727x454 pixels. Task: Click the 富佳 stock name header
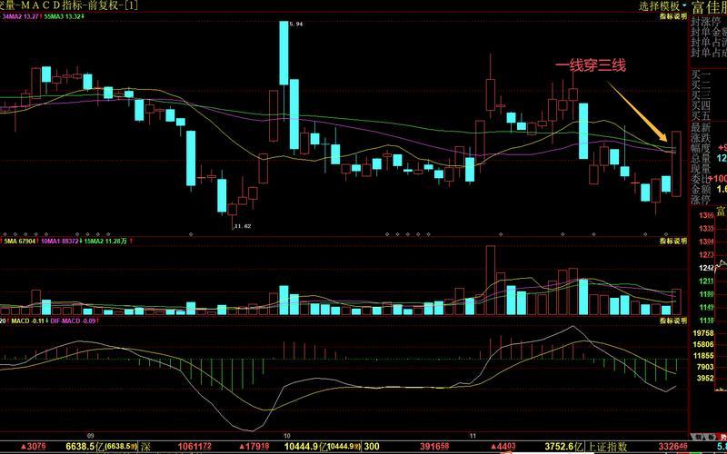708,7
